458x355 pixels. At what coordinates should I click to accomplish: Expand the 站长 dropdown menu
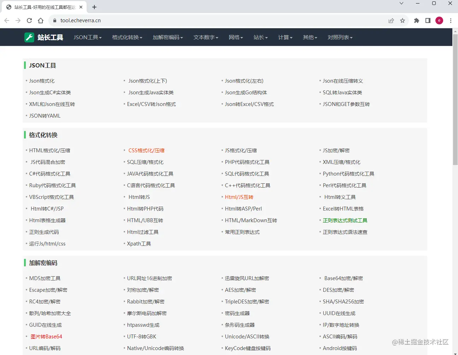point(260,37)
